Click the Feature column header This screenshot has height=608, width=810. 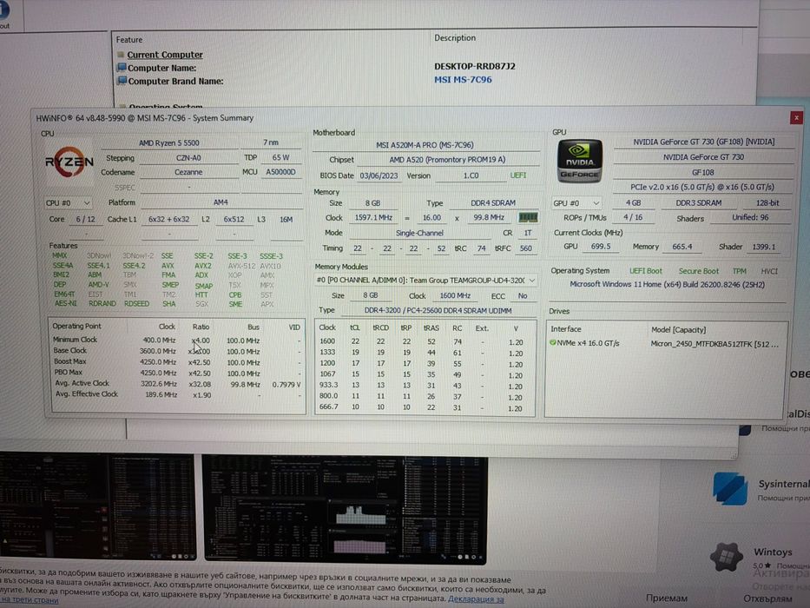tap(129, 39)
